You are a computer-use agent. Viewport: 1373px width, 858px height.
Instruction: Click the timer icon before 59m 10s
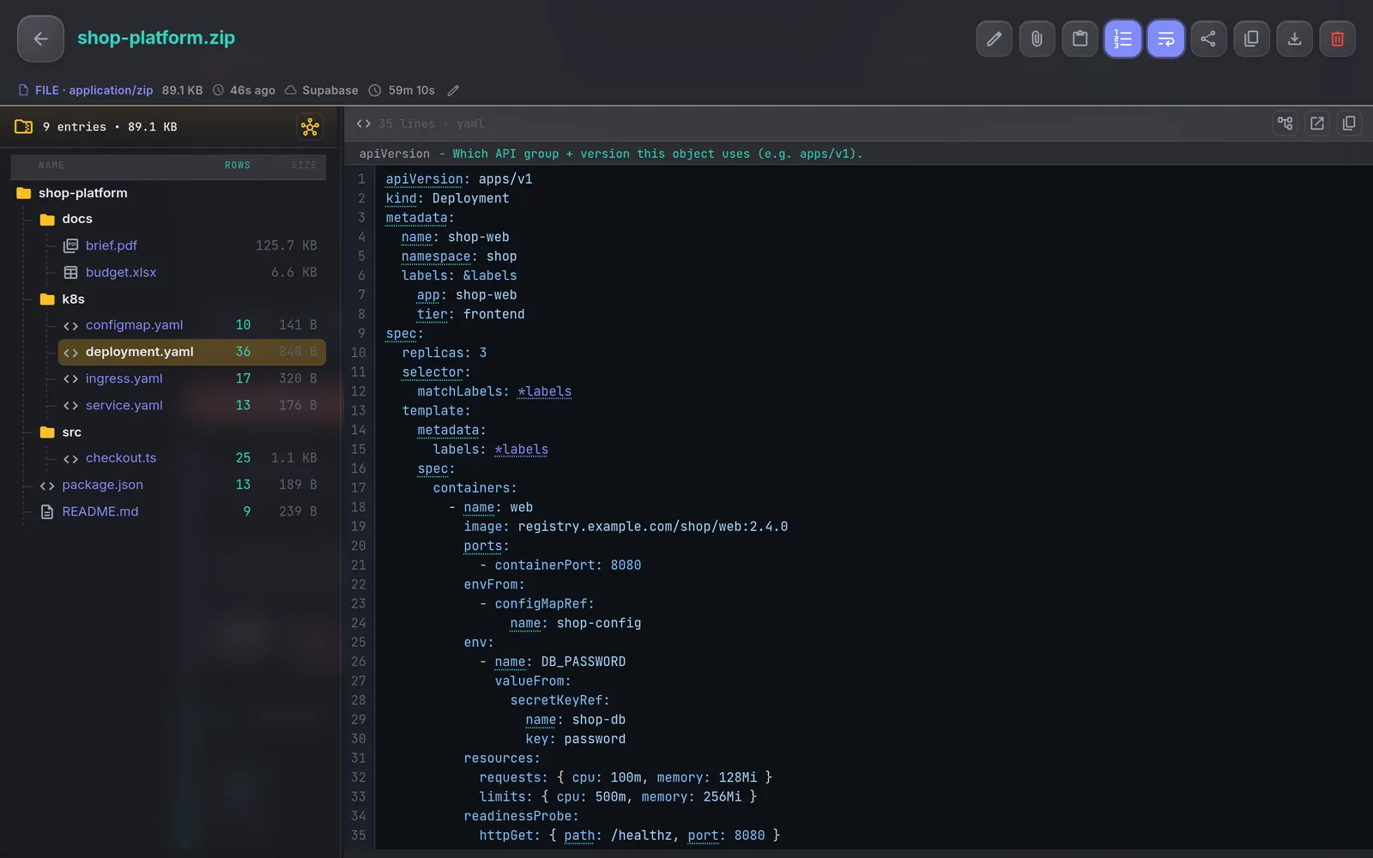(375, 90)
